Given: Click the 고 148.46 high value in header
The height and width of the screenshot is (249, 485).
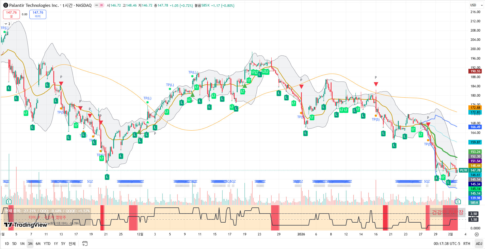Looking at the screenshot, I should [x=130, y=5].
